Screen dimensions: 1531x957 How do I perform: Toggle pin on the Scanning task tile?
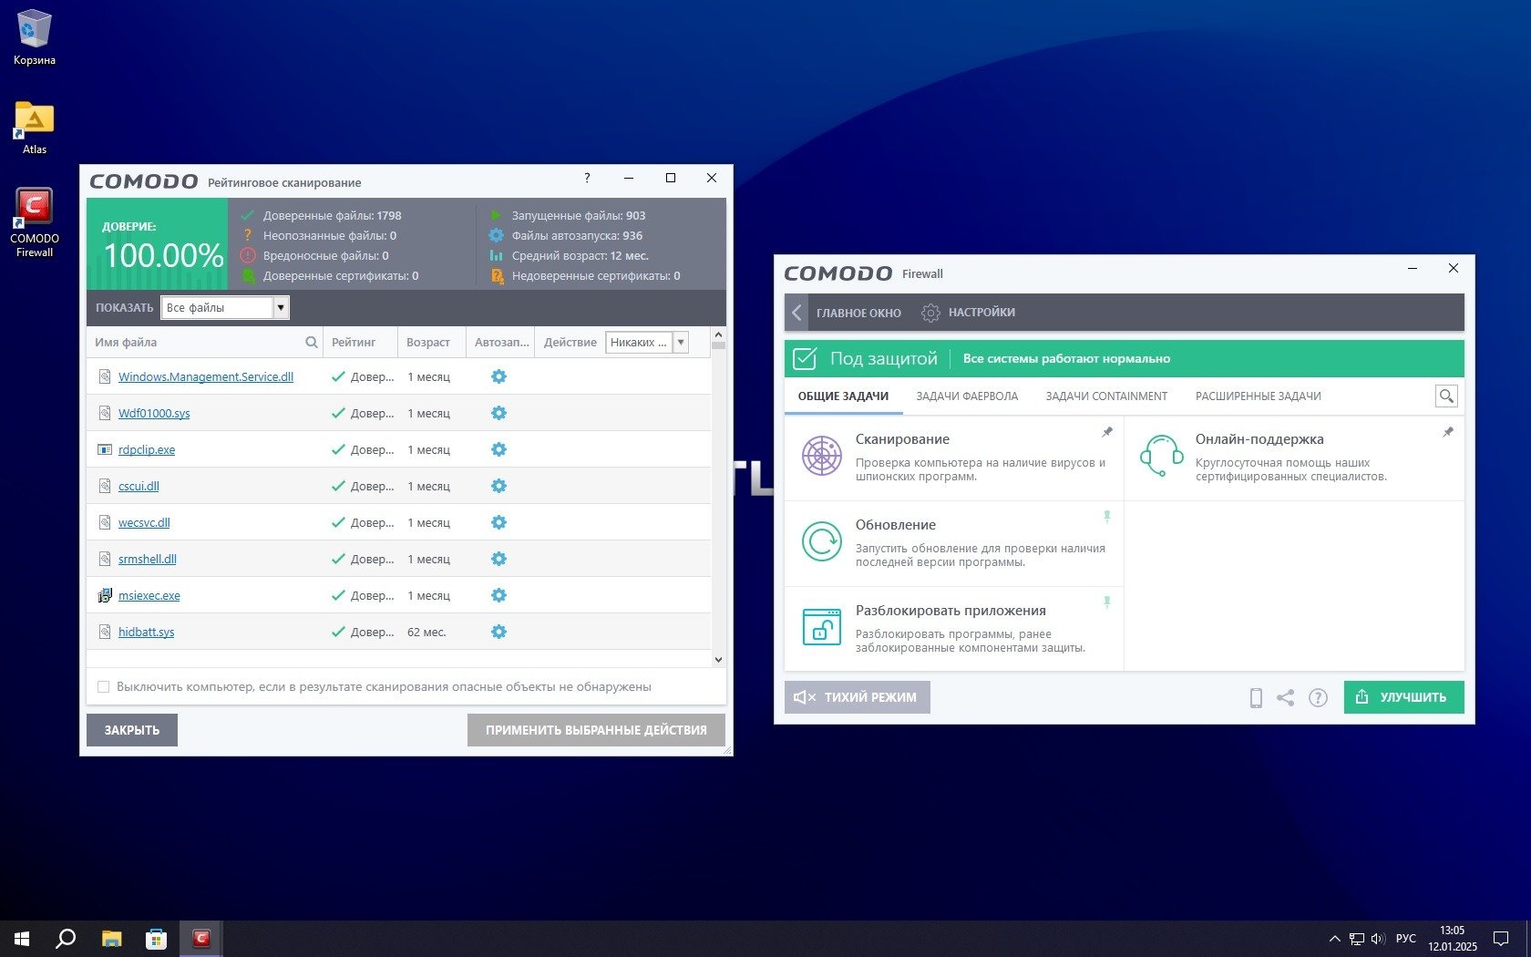pyautogui.click(x=1107, y=432)
